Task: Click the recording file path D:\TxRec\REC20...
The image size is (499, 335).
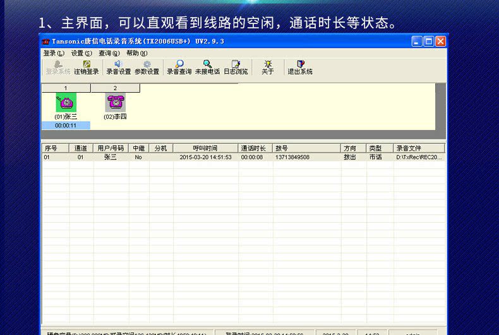Action: point(419,157)
